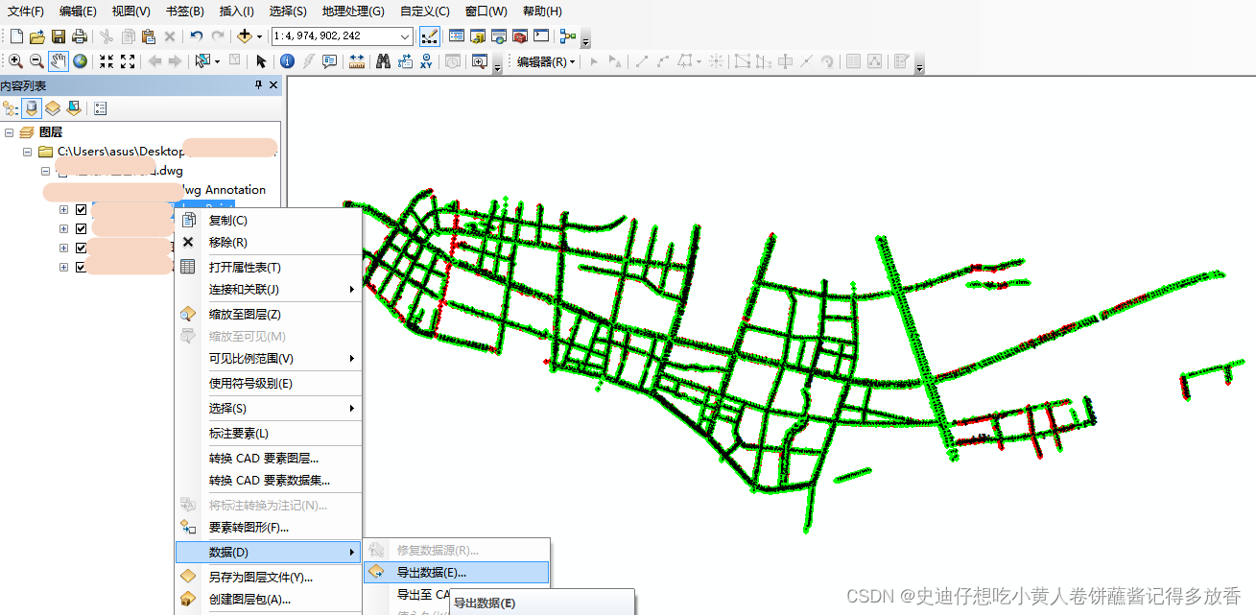Click the Zoom In magnifier tool
1256x615 pixels.
(x=16, y=61)
